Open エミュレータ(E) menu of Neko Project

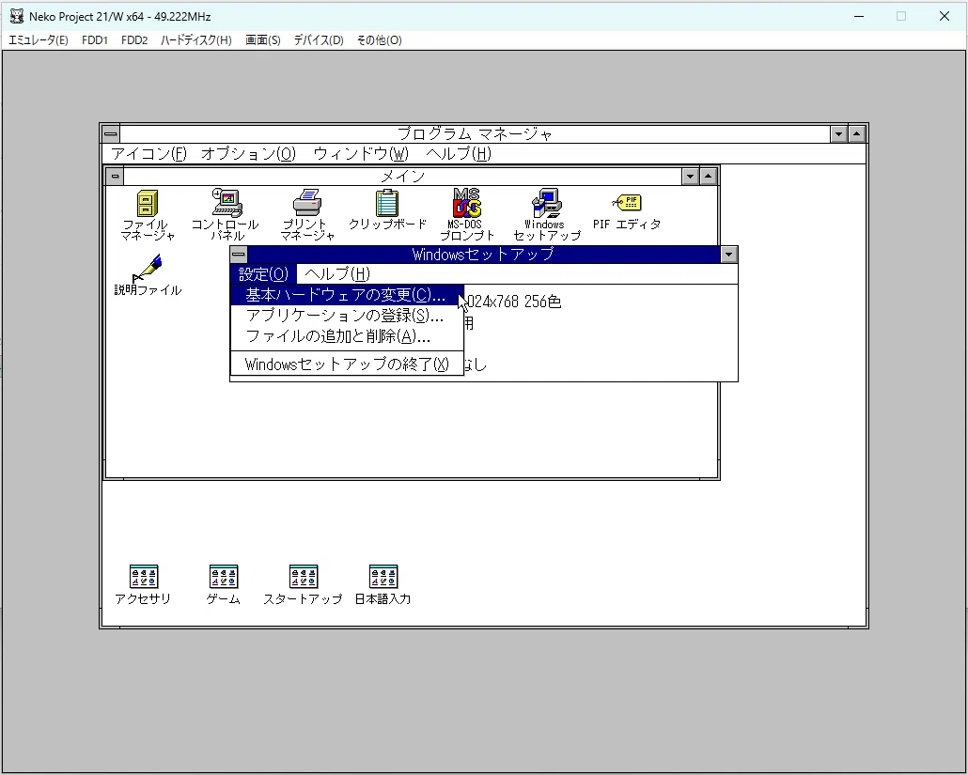pos(39,40)
